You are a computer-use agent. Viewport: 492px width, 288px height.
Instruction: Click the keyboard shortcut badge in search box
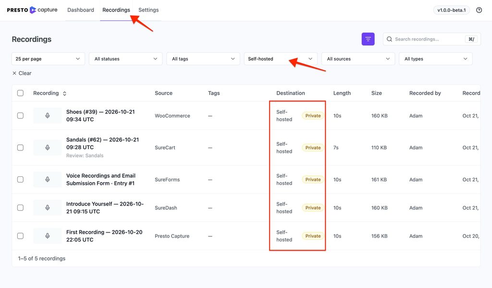(x=471, y=39)
